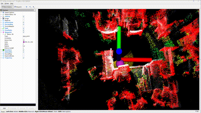Disable the Vehicle display checkbox
Screen dimensions: 201x113
click(x=24, y=17)
